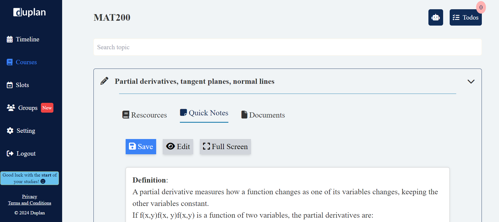The image size is (499, 222).
Task: Open the Privacy link
Action: [x=29, y=196]
